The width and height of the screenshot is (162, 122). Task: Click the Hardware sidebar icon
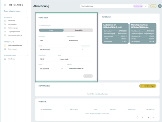coord(5,59)
